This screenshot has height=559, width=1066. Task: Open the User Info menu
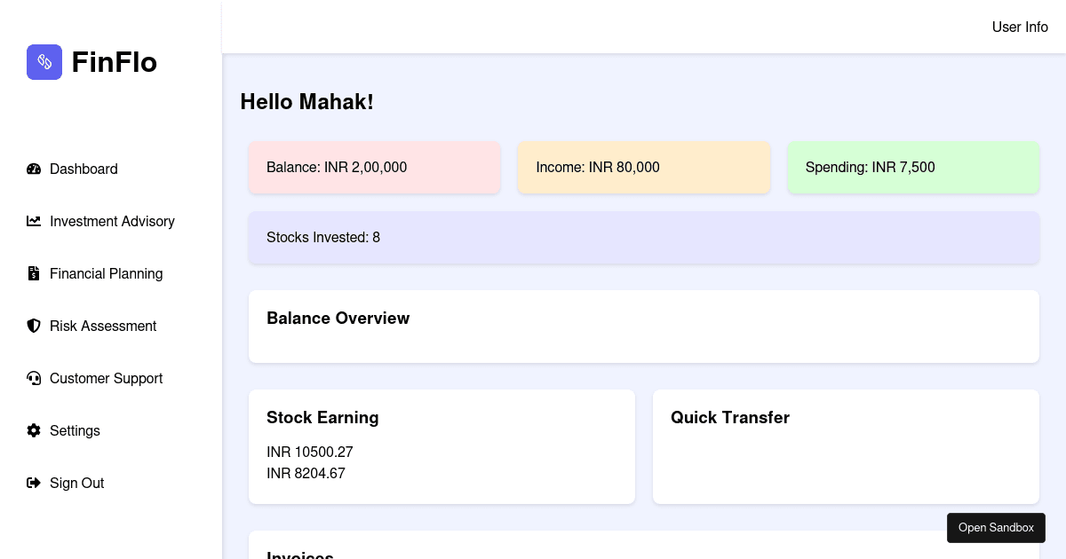click(x=1020, y=28)
